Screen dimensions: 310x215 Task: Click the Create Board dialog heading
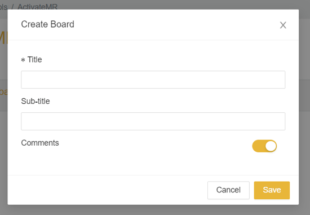[x=48, y=24]
